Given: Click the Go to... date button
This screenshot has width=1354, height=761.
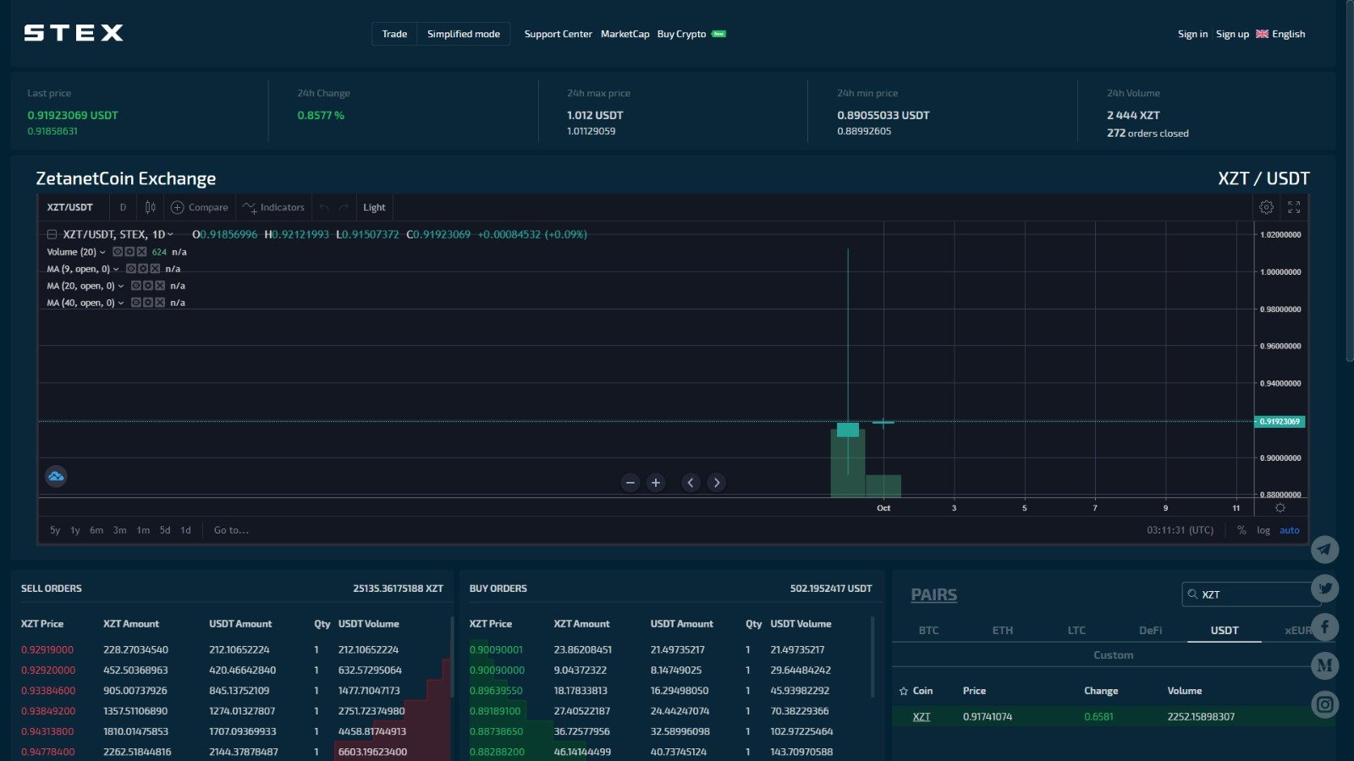Looking at the screenshot, I should click(x=231, y=530).
